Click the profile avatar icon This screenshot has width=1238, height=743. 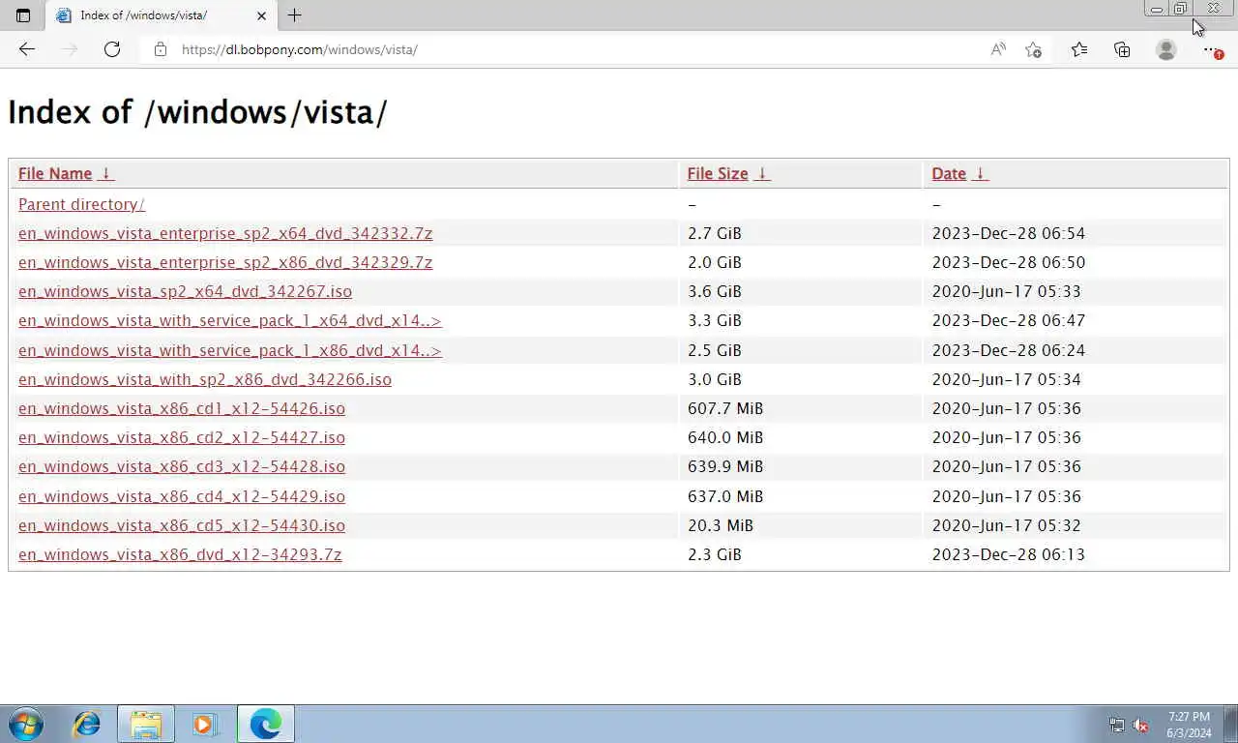[1166, 49]
